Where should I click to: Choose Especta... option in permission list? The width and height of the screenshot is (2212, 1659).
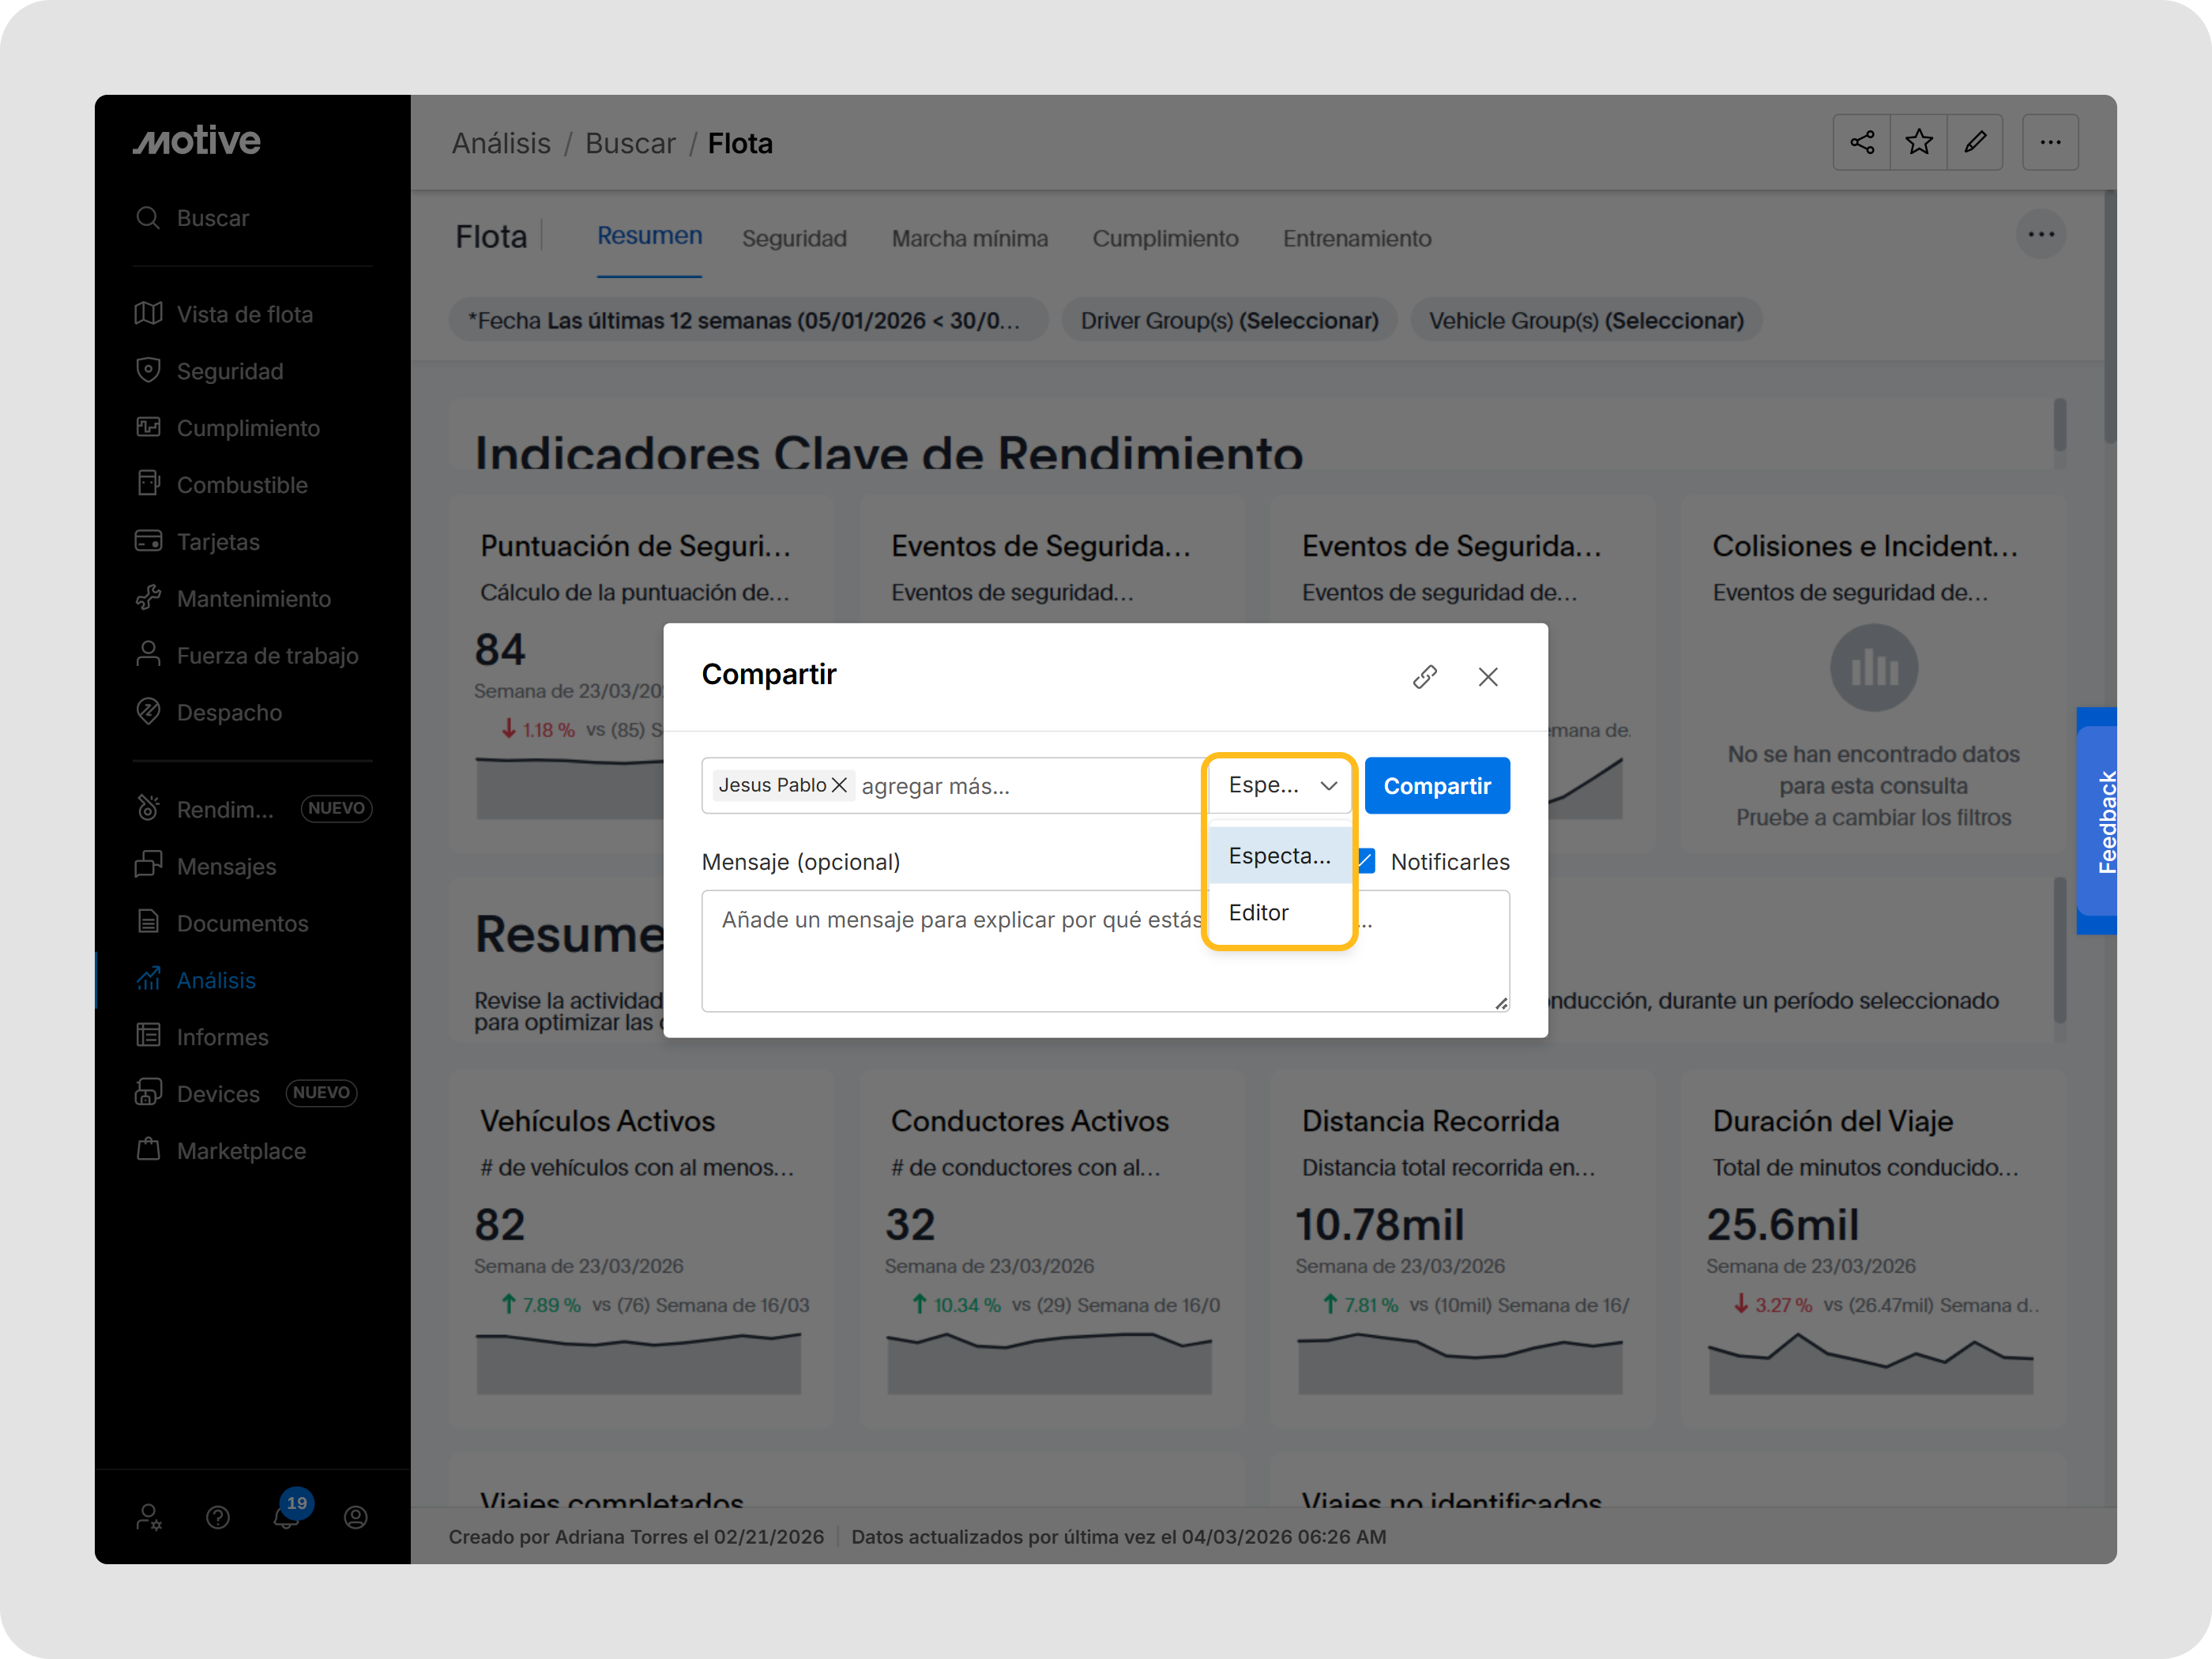[1279, 856]
